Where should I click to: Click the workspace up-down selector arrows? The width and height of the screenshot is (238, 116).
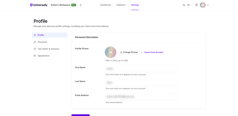pyautogui.click(x=81, y=5)
